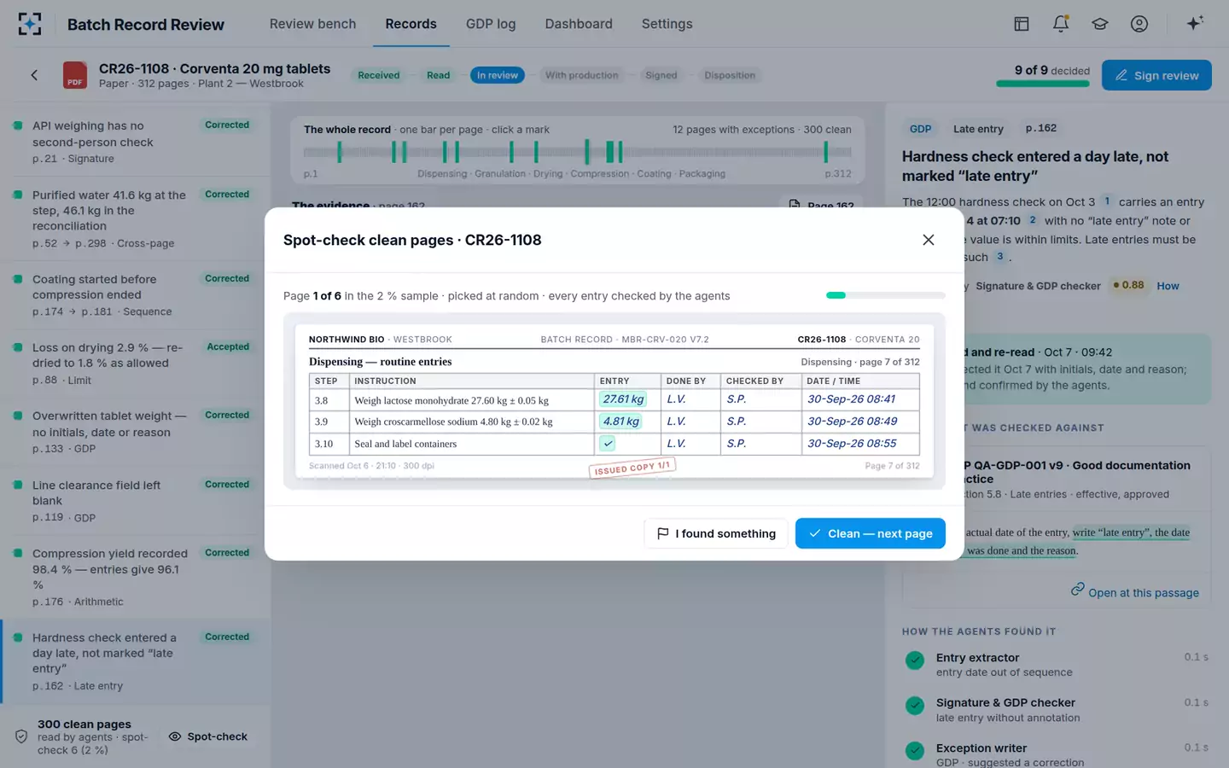
Task: Go back using the left chevron arrow
Action: (x=34, y=75)
